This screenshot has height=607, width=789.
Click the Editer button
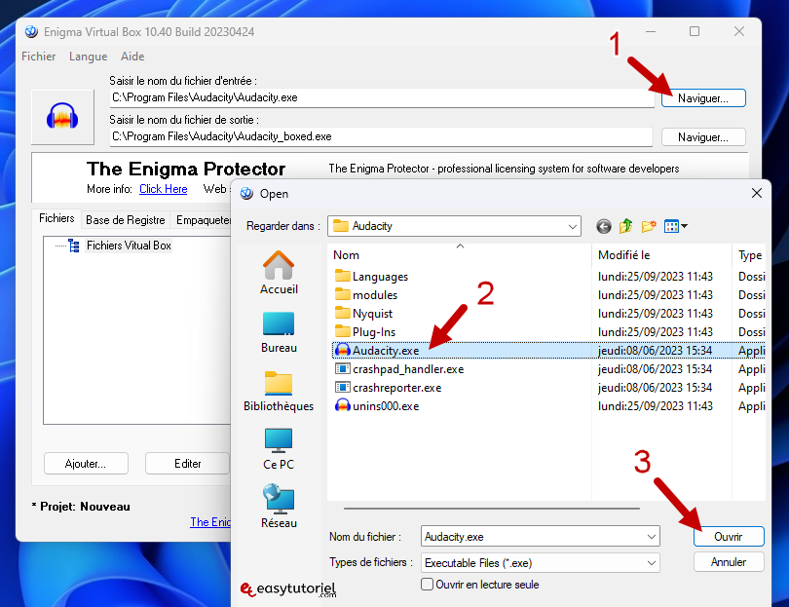[x=187, y=464]
